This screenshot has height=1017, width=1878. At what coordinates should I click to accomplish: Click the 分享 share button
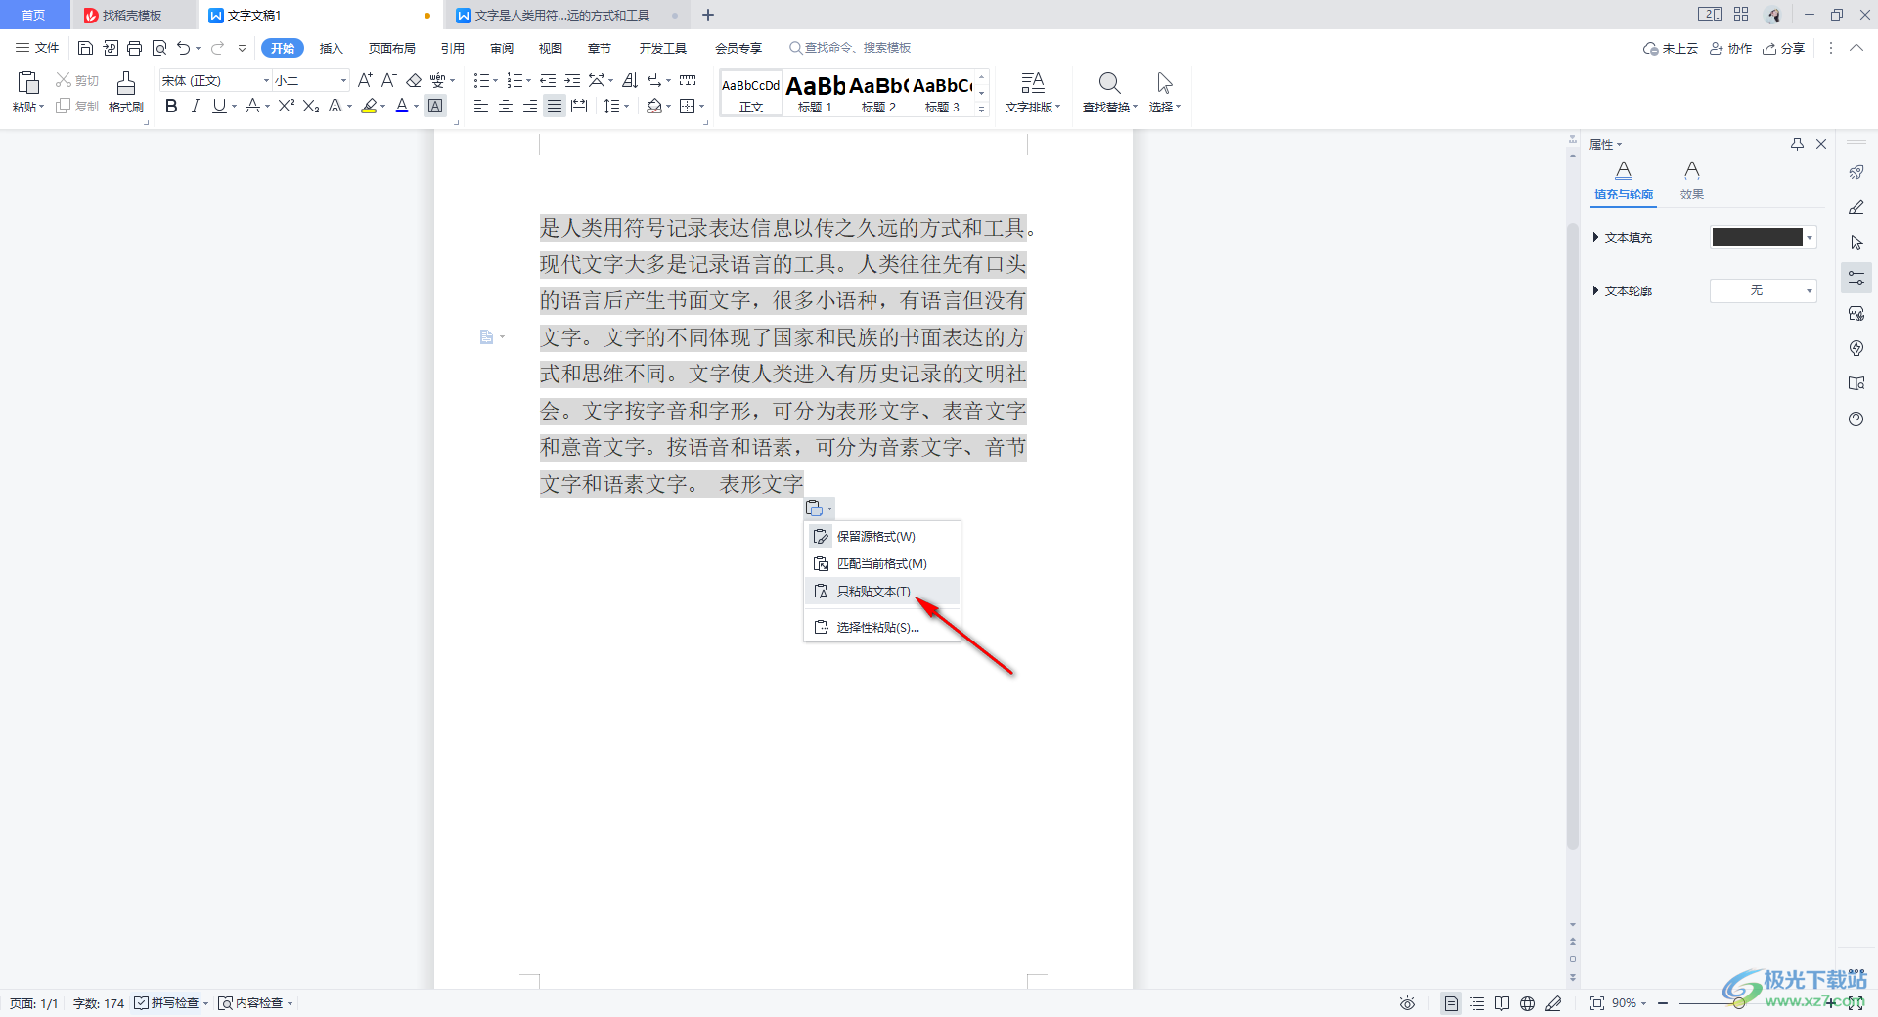(1784, 48)
